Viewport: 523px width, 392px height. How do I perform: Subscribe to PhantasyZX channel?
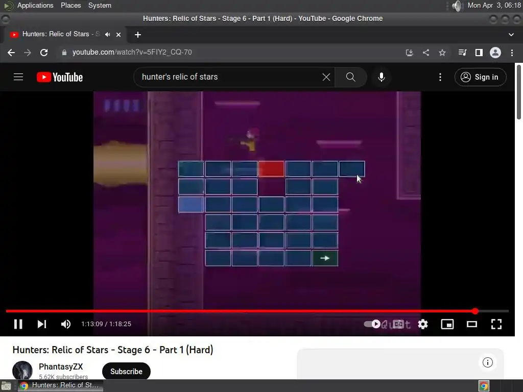[126, 372]
